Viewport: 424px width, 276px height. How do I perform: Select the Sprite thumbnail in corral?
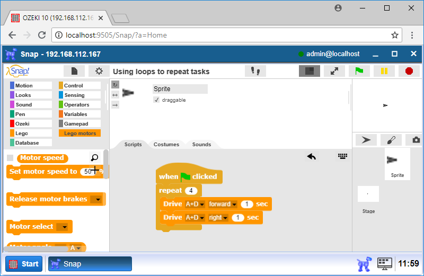397,164
